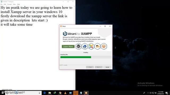170x95 pixels.
Task: Click the greyed-out Back button in Setup
Action: point(90,67)
